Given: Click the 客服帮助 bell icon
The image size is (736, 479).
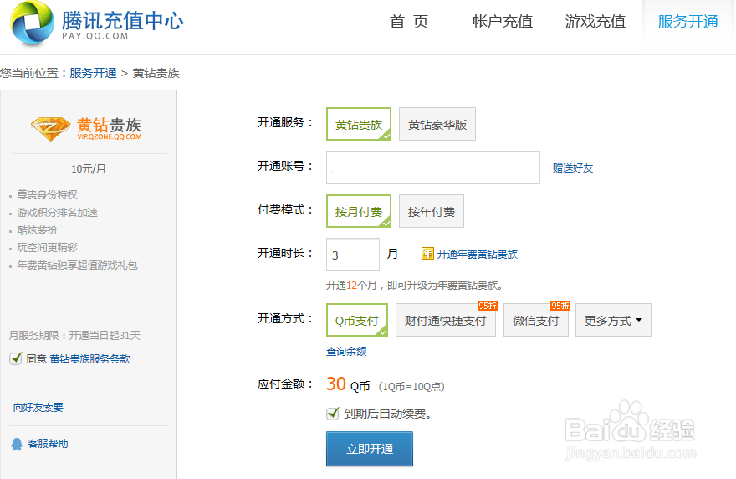Looking at the screenshot, I should [x=17, y=444].
